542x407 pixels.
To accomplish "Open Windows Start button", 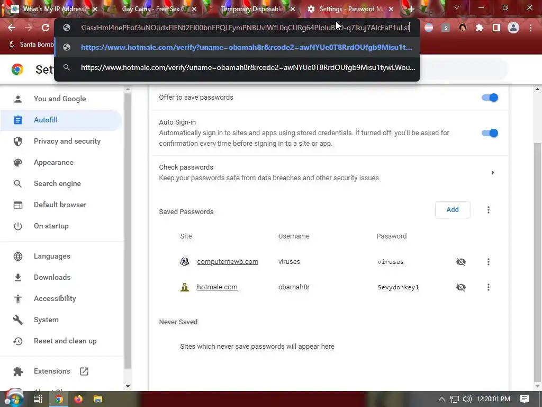I will click(x=14, y=399).
